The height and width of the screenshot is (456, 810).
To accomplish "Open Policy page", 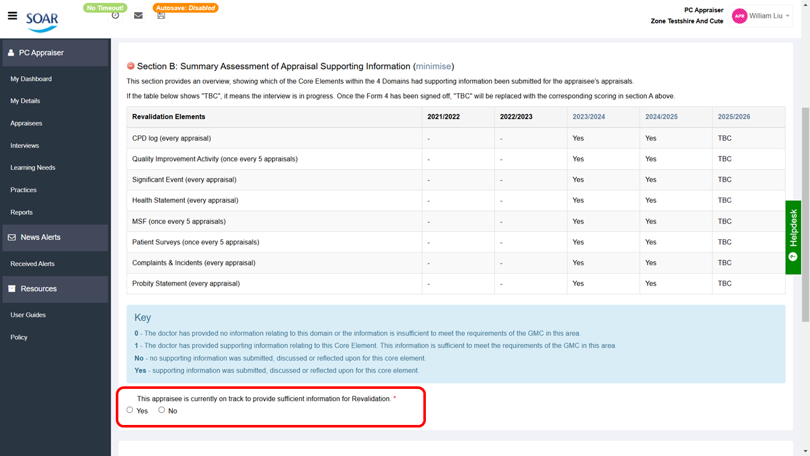I will tap(19, 338).
